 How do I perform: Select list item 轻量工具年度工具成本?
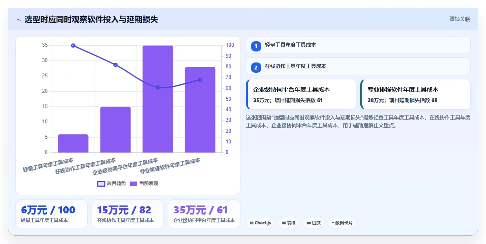358,45
